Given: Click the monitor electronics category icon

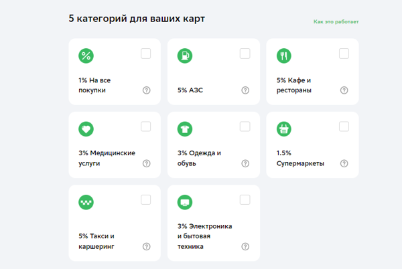Looking at the screenshot, I should 185,202.
